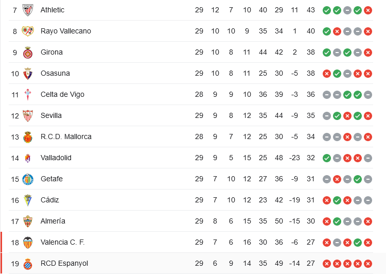Click the Celta de Vigo crest icon
Screen dimensions: 386x274
[x=28, y=95]
